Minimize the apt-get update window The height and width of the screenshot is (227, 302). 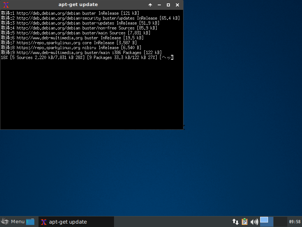159,5
